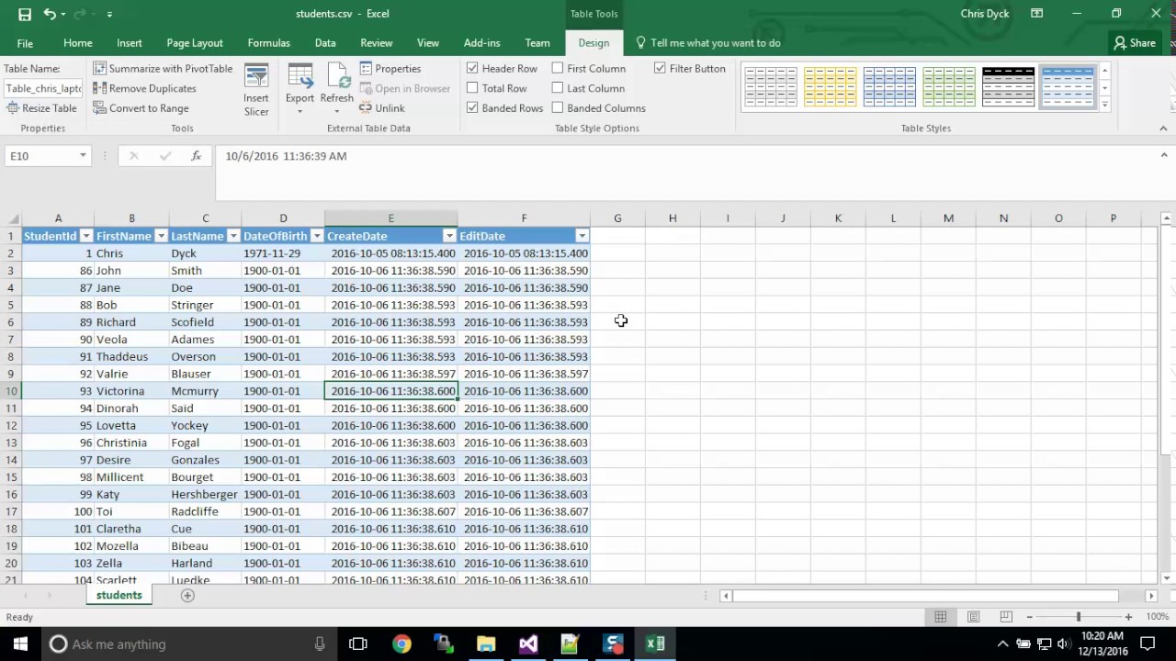This screenshot has width=1176, height=661.
Task: Switch to the Data tab
Action: click(x=325, y=43)
